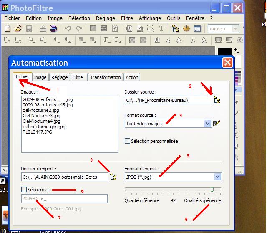267x233 pixels.
Task: Open the Affichage menu
Action: tap(150, 18)
